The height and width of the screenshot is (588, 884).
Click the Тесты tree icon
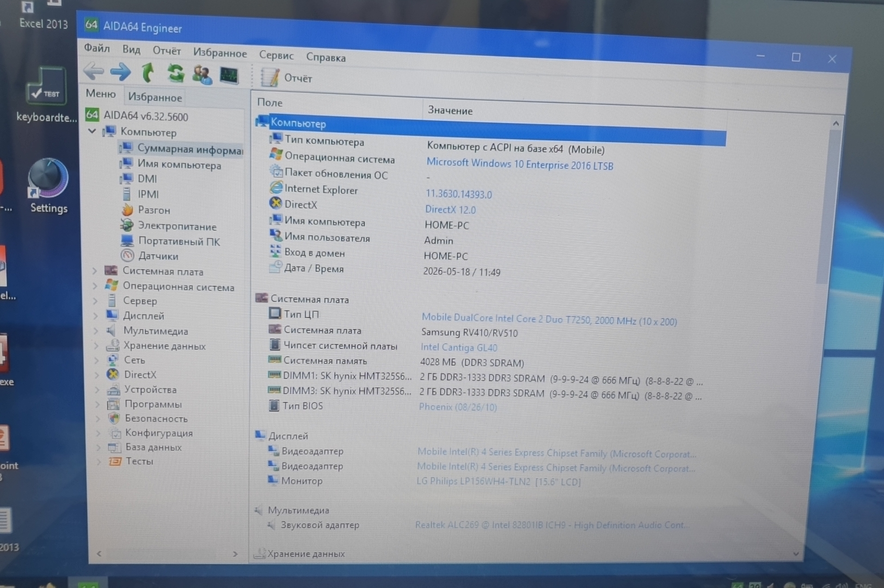(115, 462)
